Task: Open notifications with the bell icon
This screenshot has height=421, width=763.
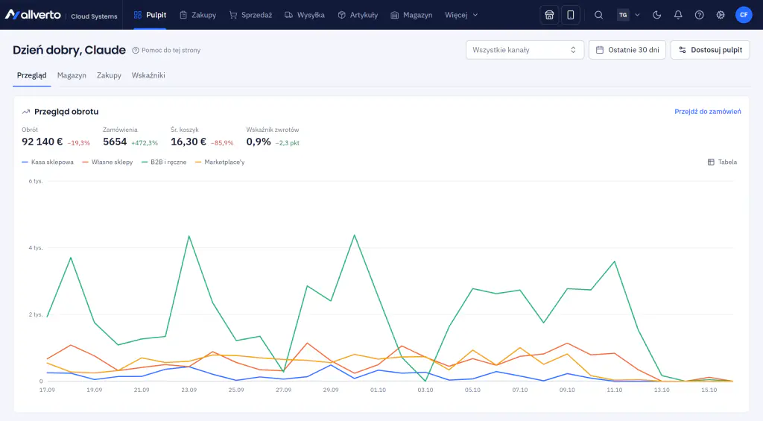Action: [678, 15]
